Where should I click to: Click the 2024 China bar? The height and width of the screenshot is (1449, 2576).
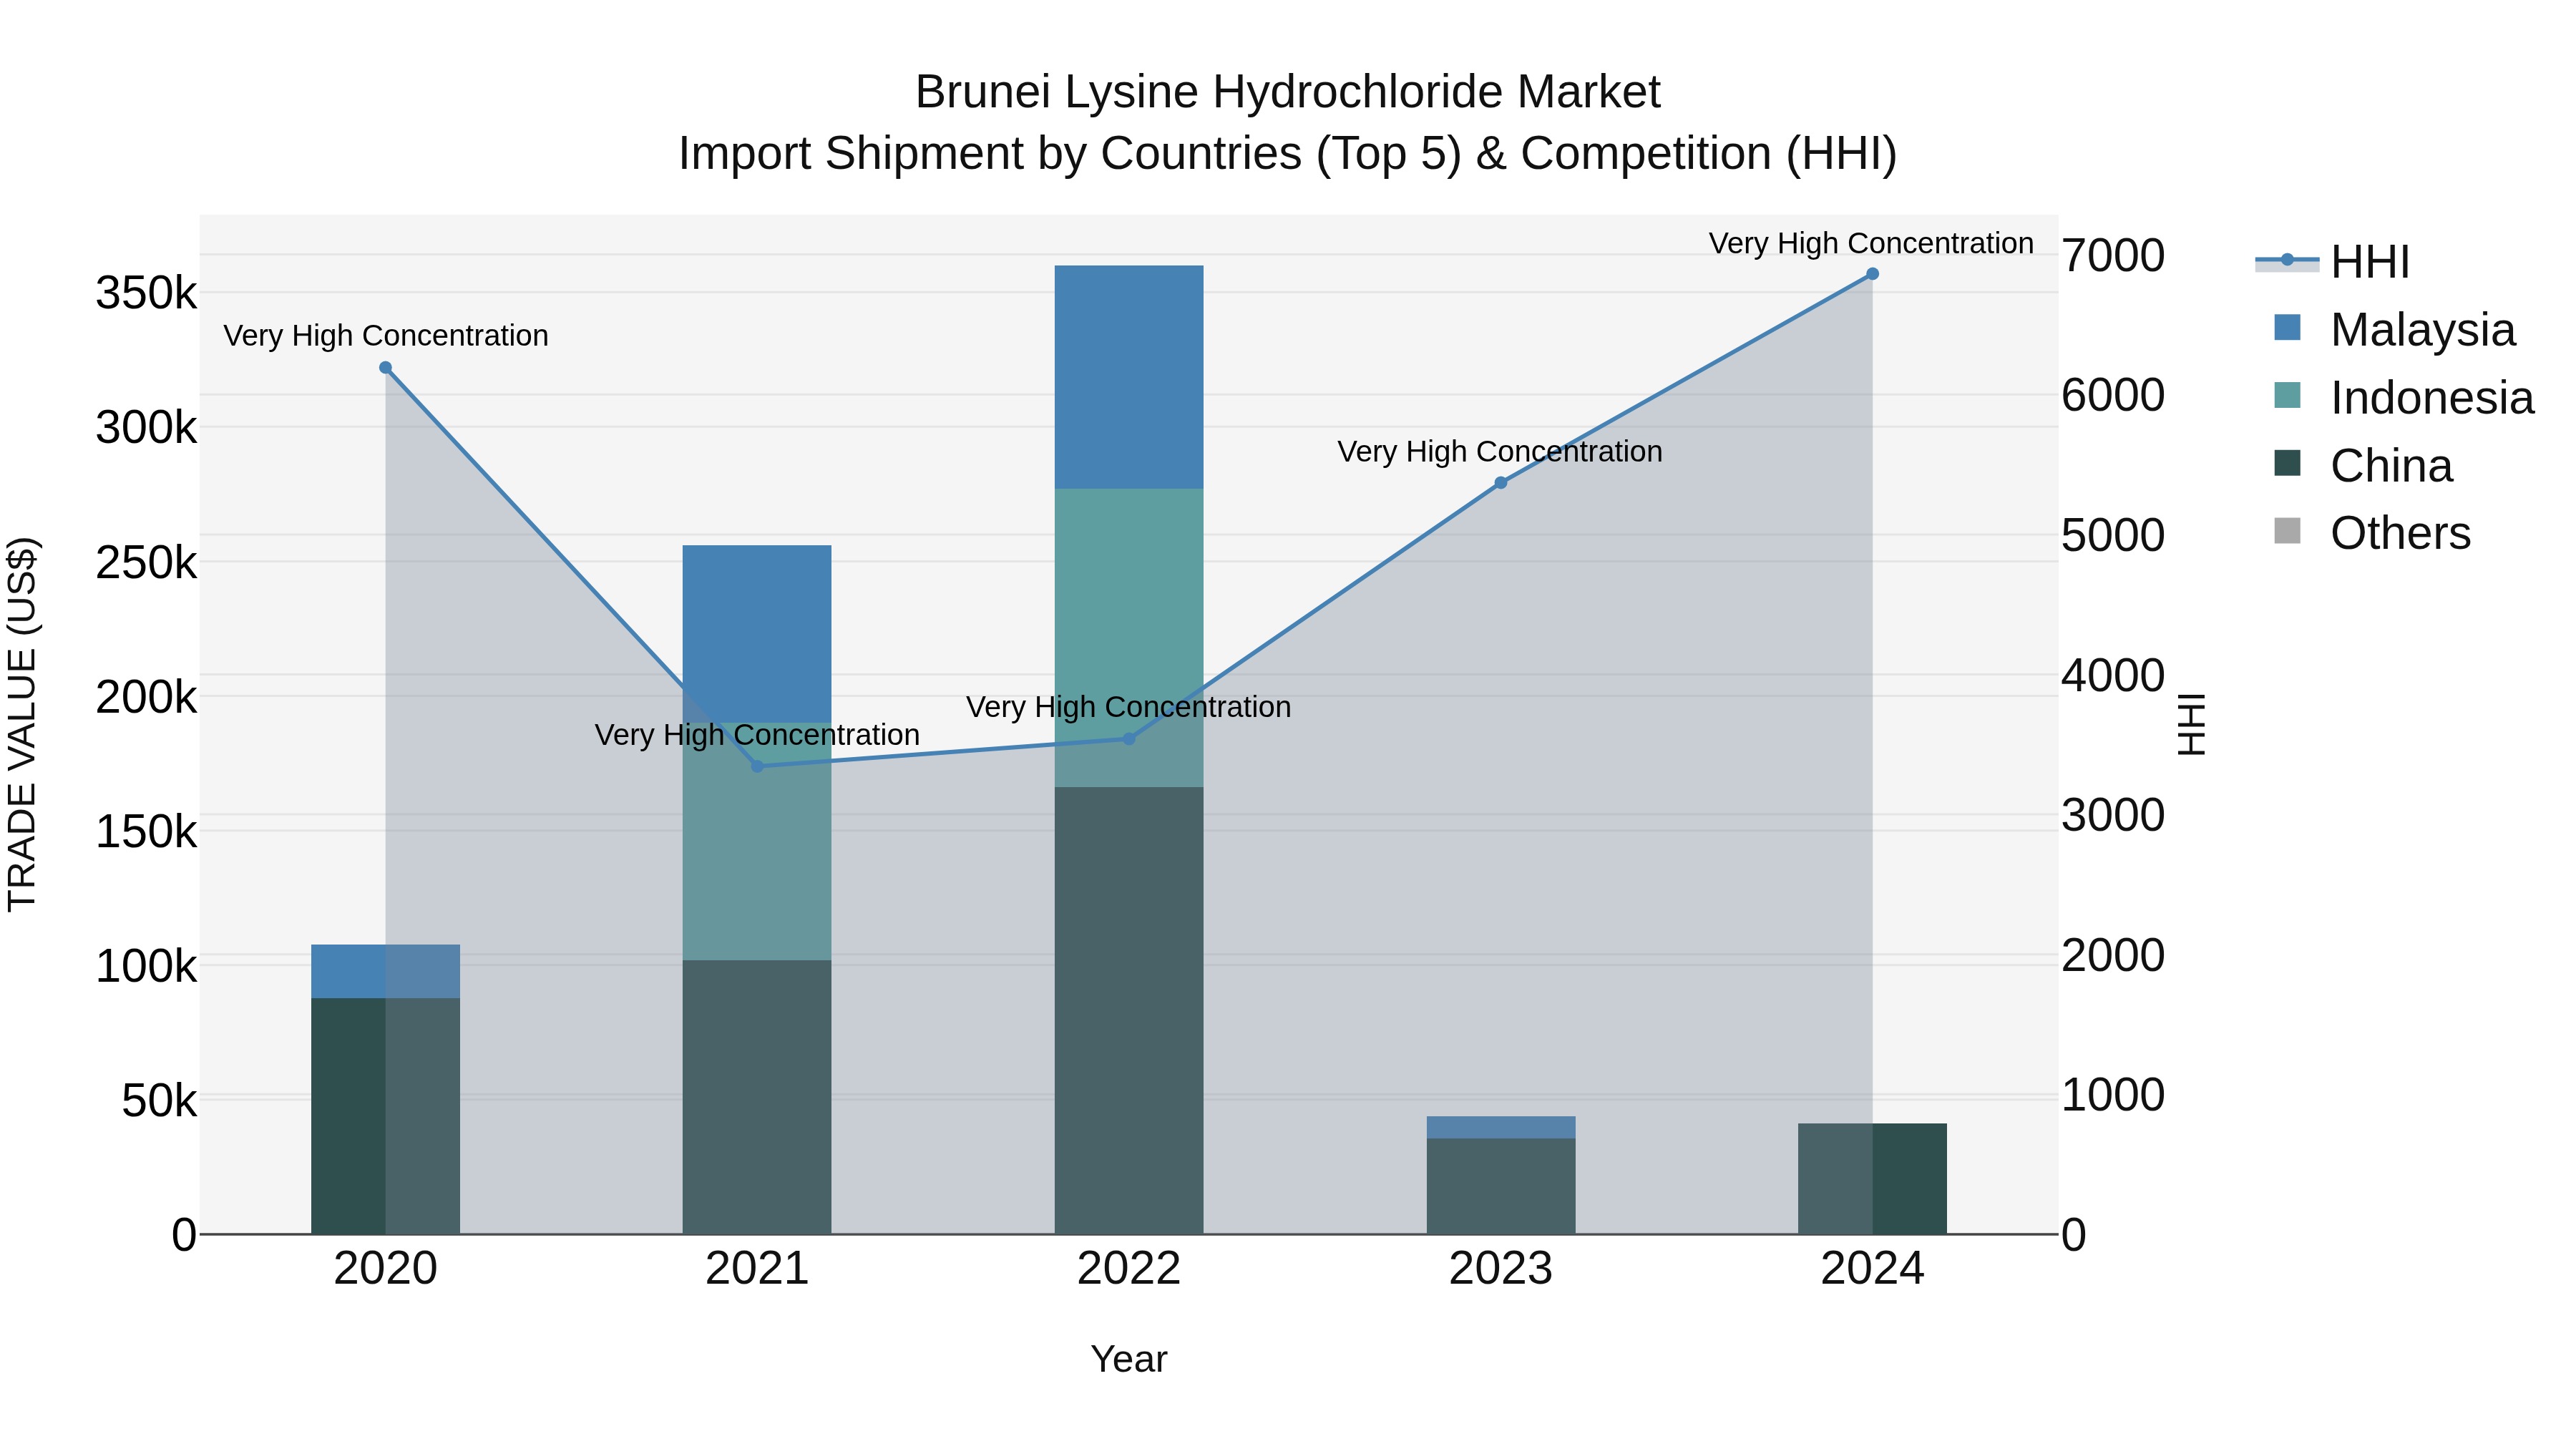1873,1179
